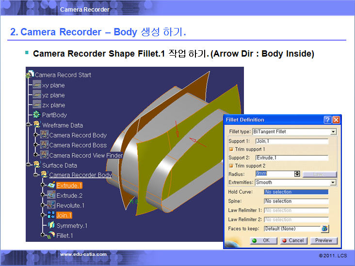355x266 pixels.
Task: Click the Hold Curve selection field
Action: tap(296, 192)
